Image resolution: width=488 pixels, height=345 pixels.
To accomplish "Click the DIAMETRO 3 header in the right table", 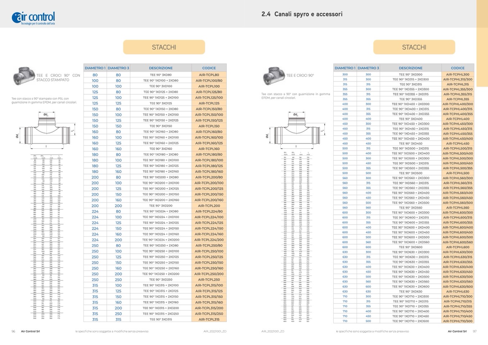I will click(368, 68).
